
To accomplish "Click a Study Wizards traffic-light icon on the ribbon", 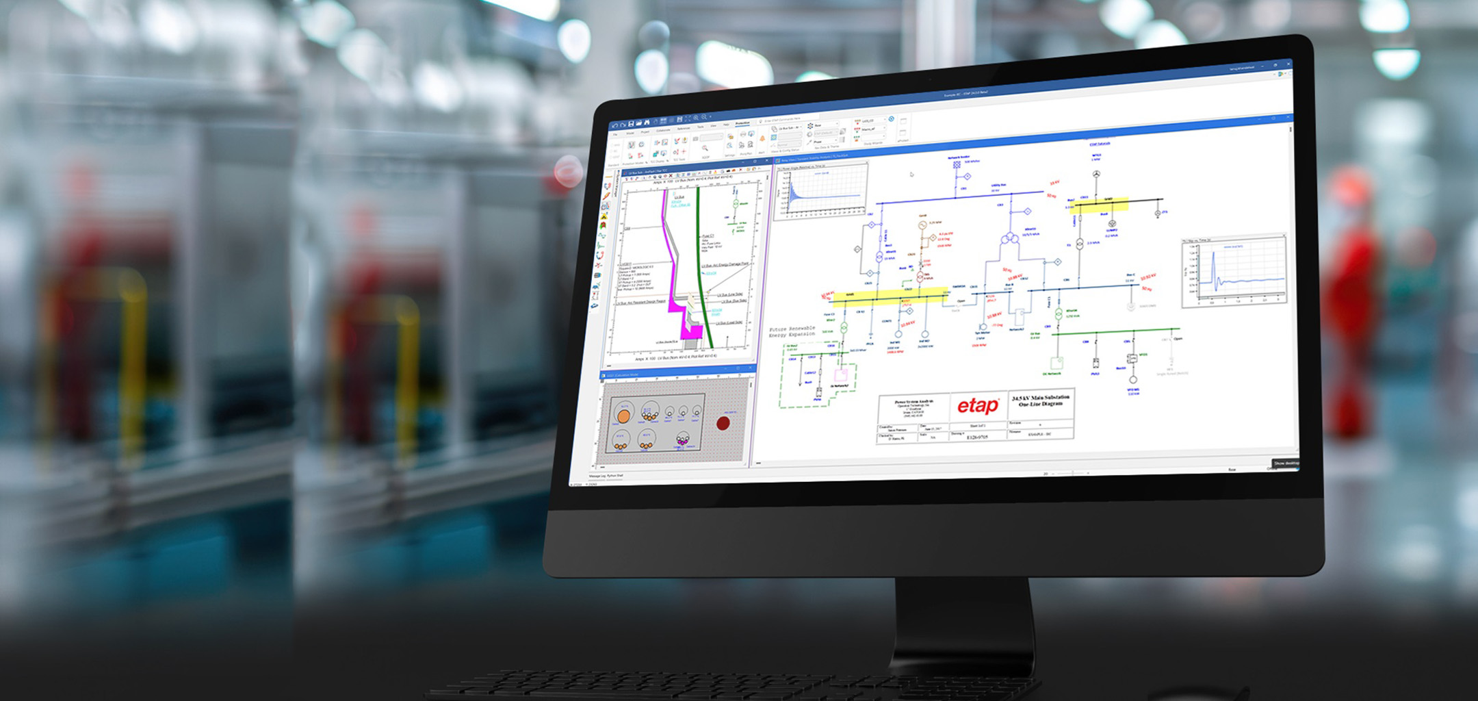I will click(x=857, y=122).
